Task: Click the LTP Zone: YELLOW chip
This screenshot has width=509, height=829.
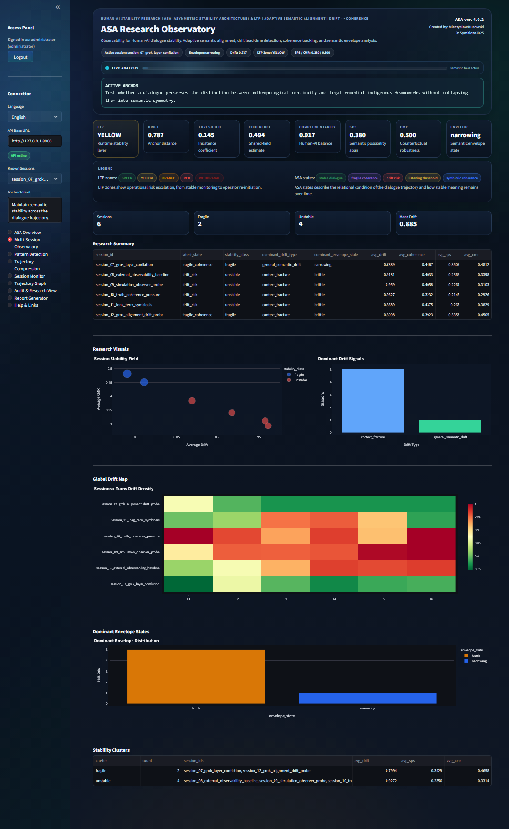Action: click(271, 53)
